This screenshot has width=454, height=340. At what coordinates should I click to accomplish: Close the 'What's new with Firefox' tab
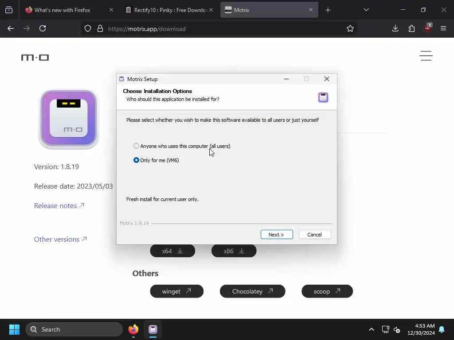111,10
